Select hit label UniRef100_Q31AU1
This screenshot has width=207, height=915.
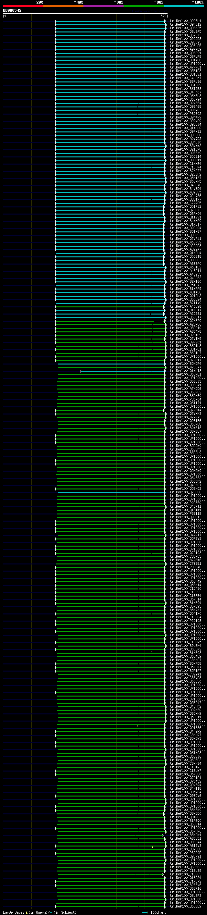point(185,350)
